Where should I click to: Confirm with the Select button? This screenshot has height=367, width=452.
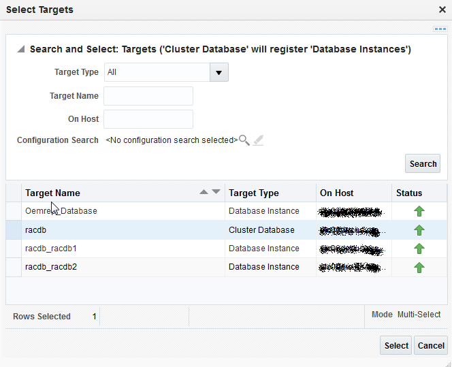point(396,346)
